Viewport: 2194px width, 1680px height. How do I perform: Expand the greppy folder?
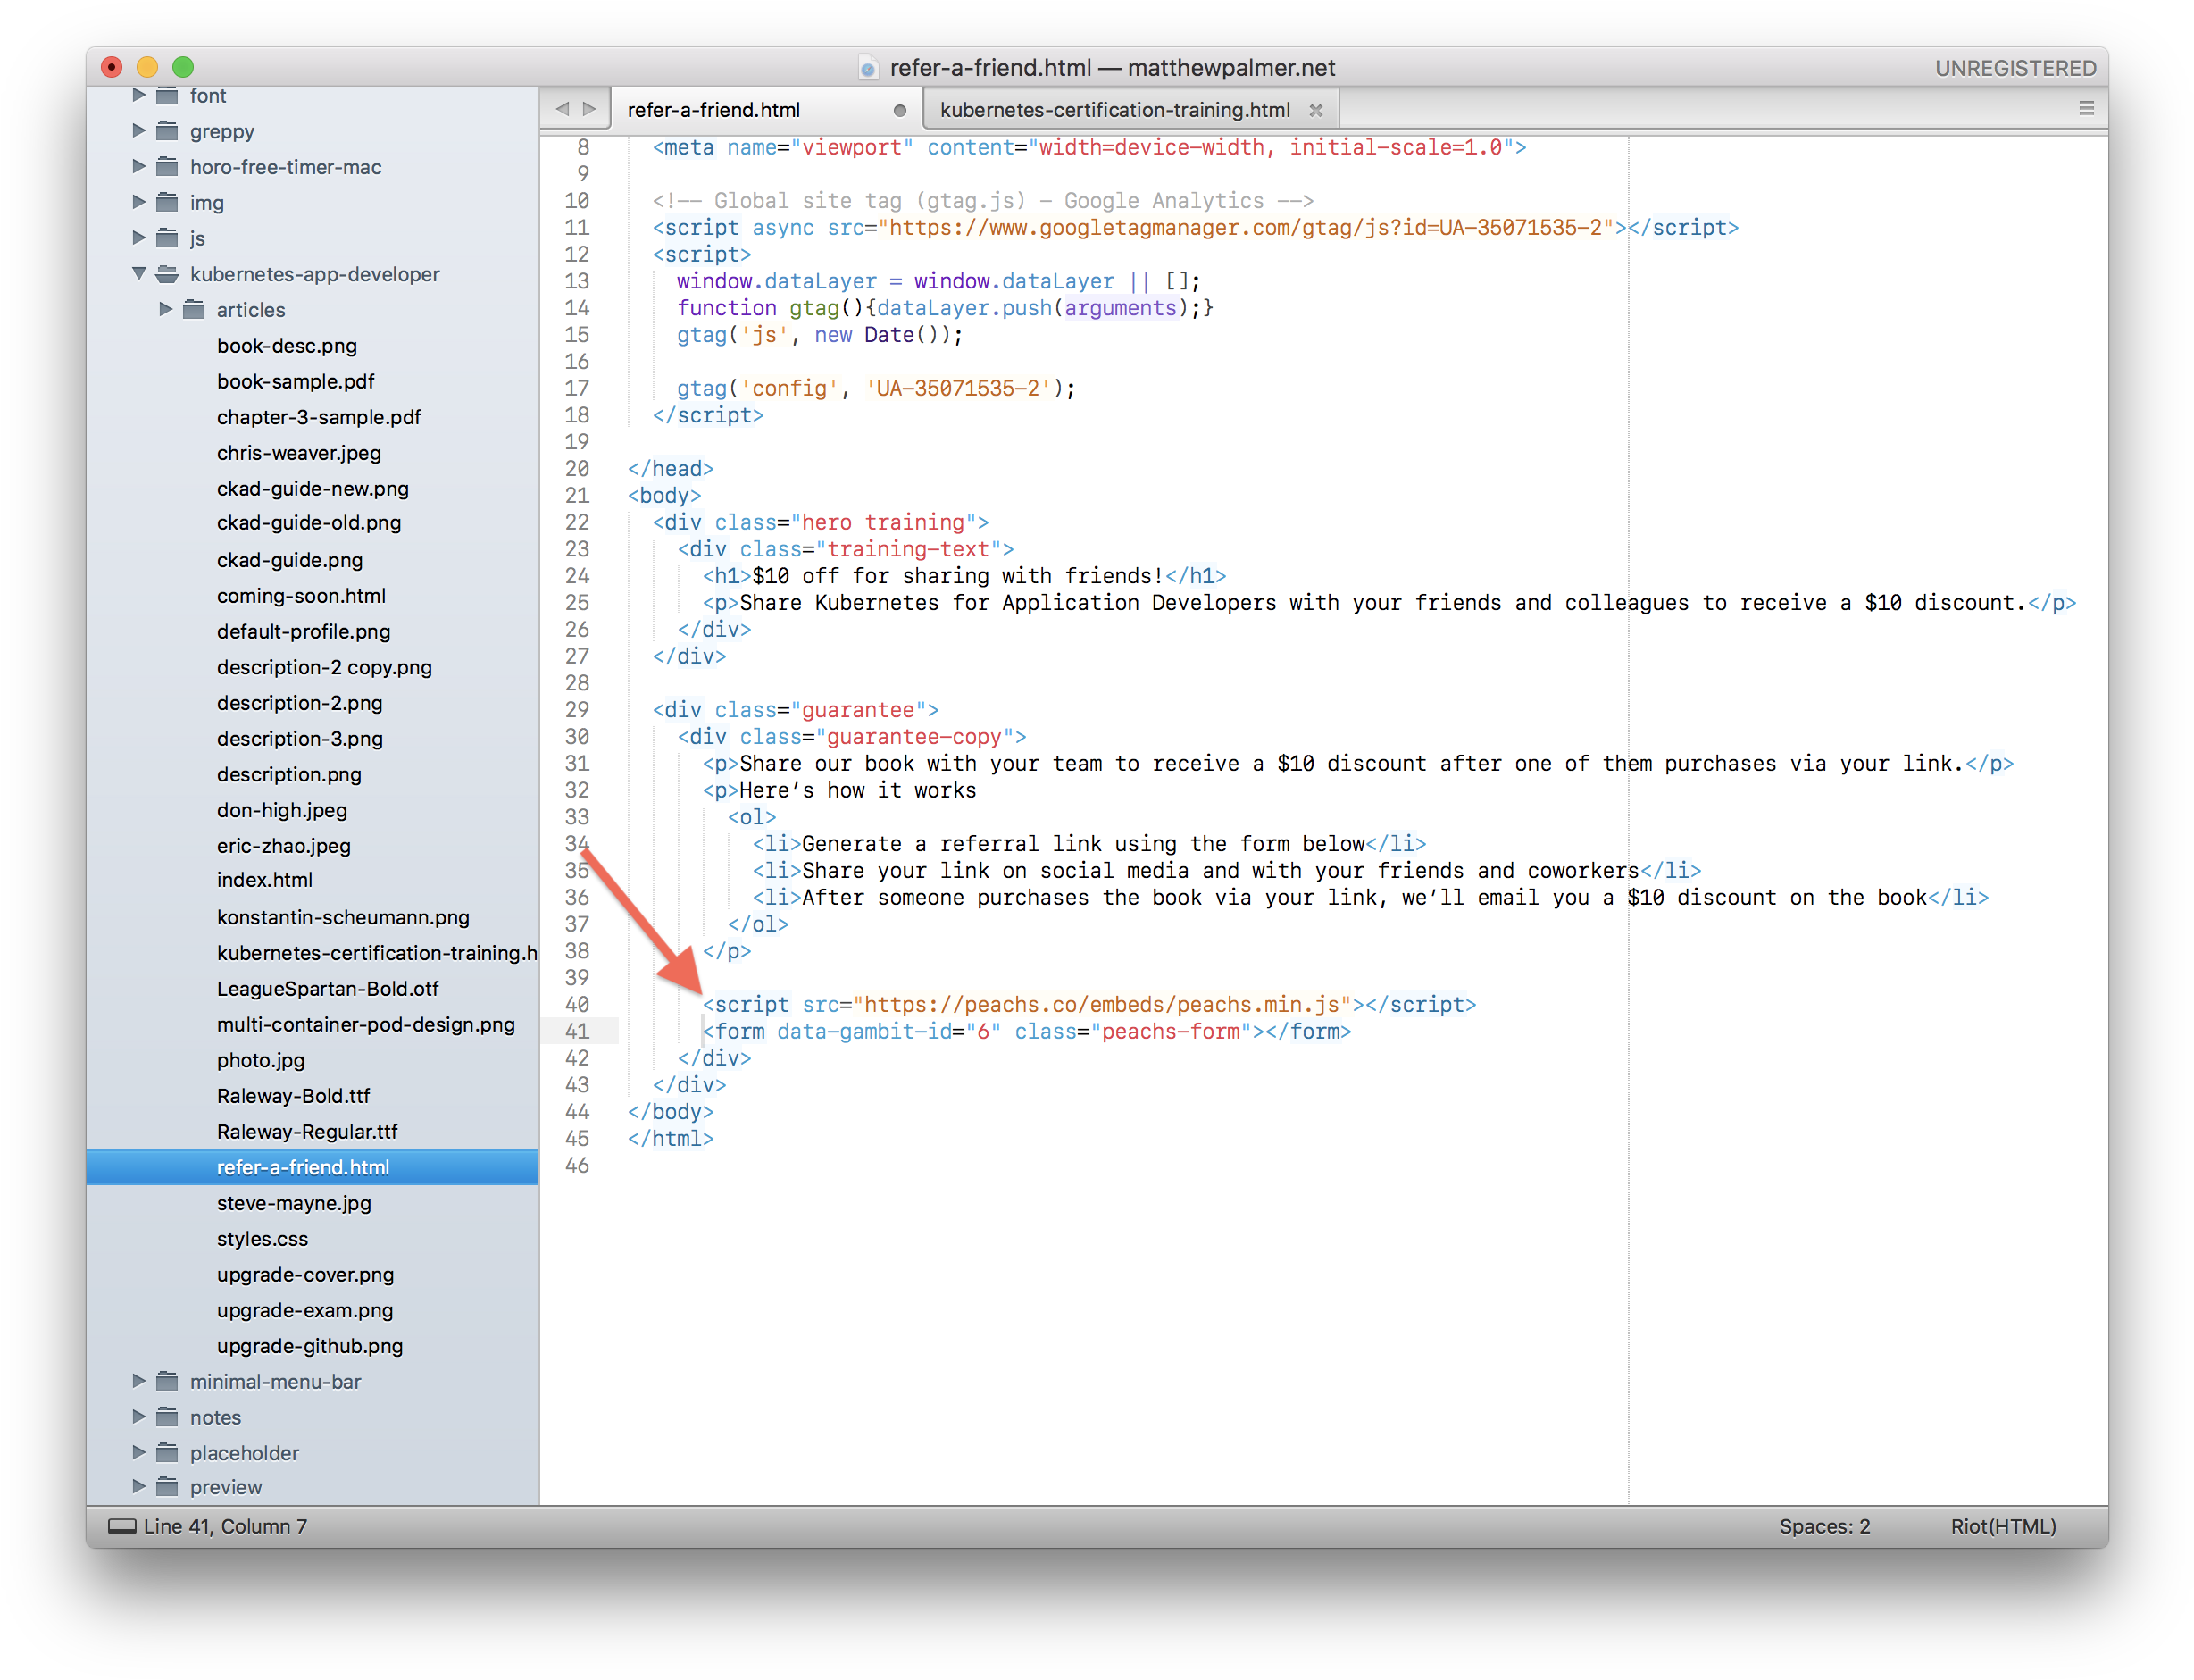[139, 130]
